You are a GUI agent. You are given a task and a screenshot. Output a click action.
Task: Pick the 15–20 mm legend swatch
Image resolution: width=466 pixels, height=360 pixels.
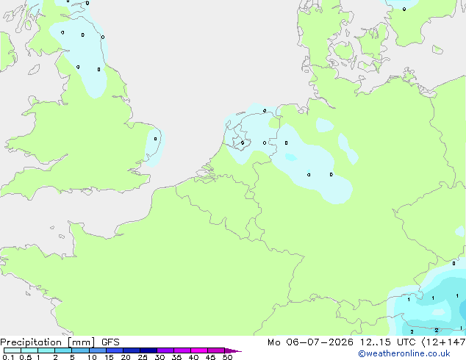pyautogui.click(x=115, y=350)
